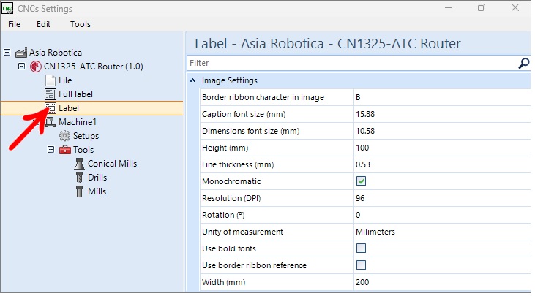Select the Asia Robotica root item

point(56,53)
